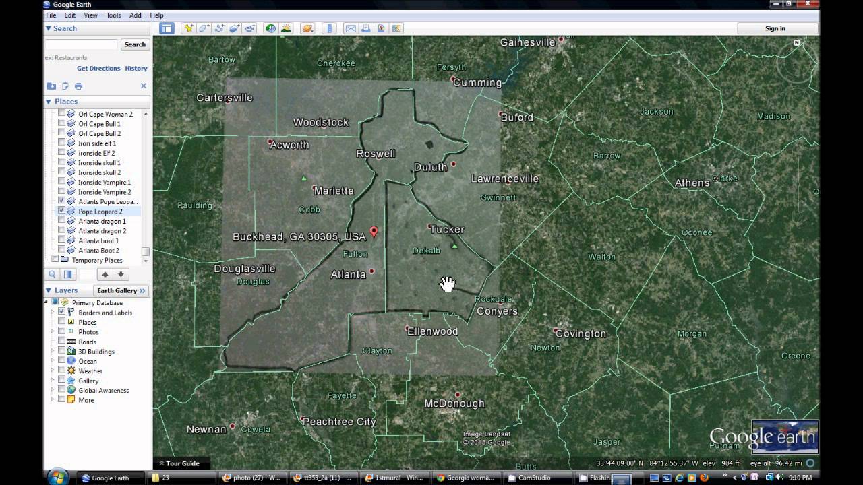Image resolution: width=863 pixels, height=485 pixels.
Task: Uncheck the Pope Leopard 2 checkbox
Action: pos(62,211)
